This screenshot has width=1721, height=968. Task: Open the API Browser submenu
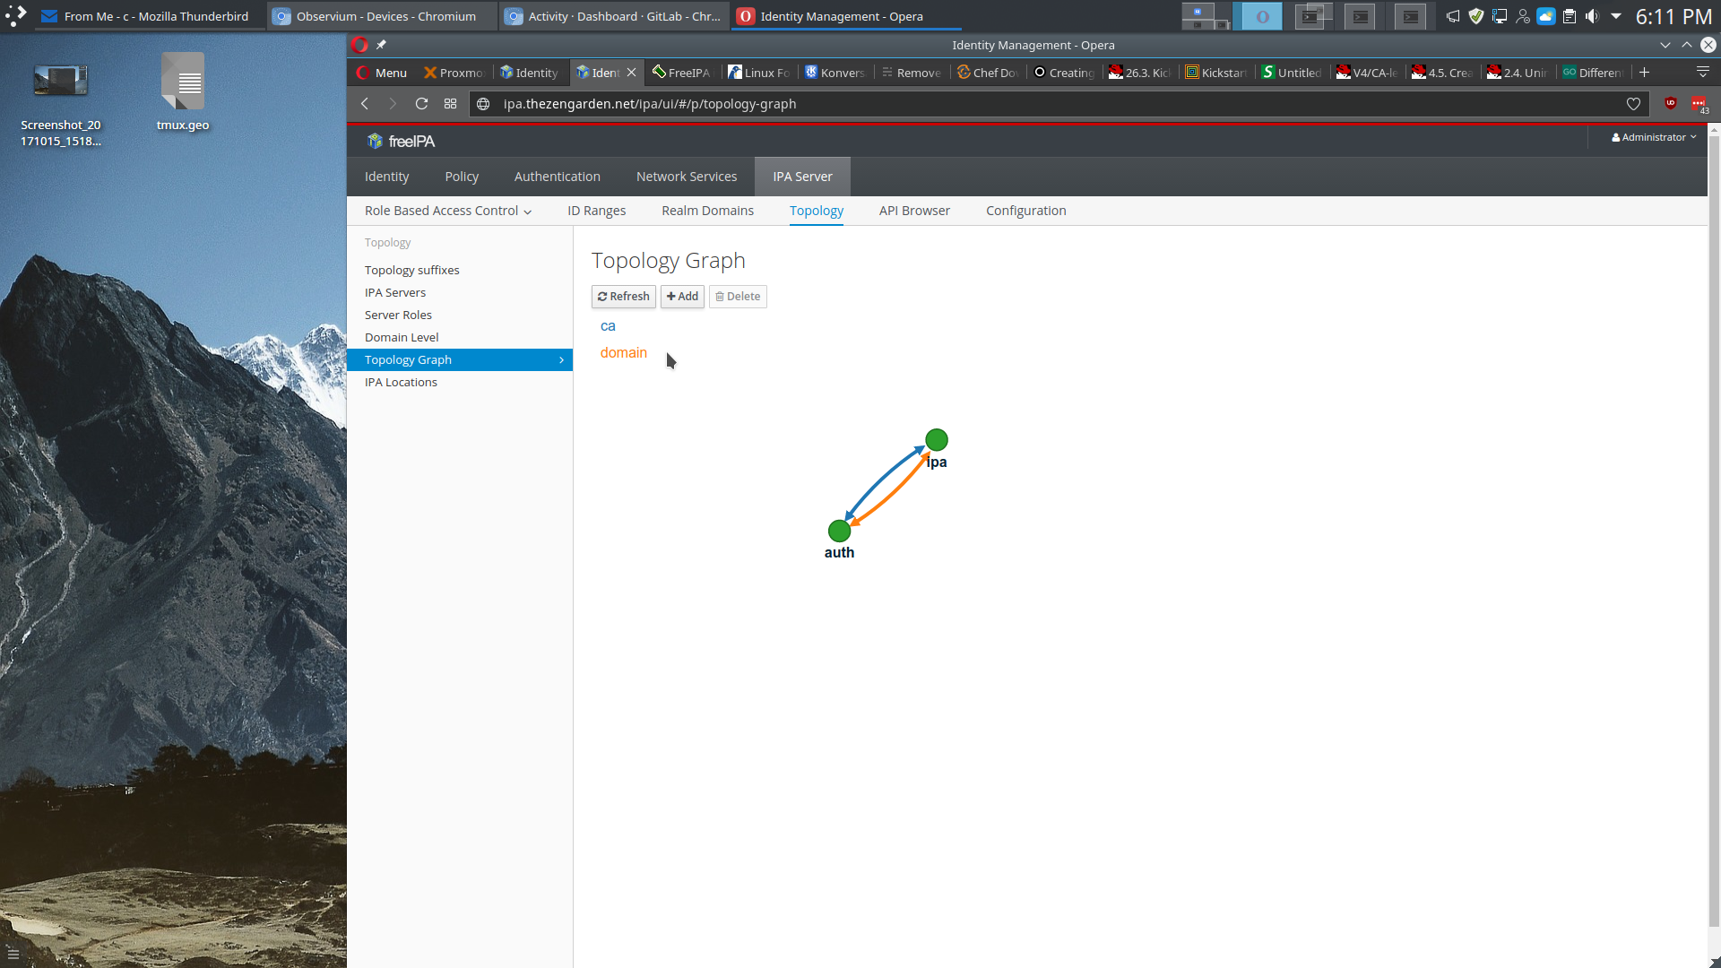point(914,211)
